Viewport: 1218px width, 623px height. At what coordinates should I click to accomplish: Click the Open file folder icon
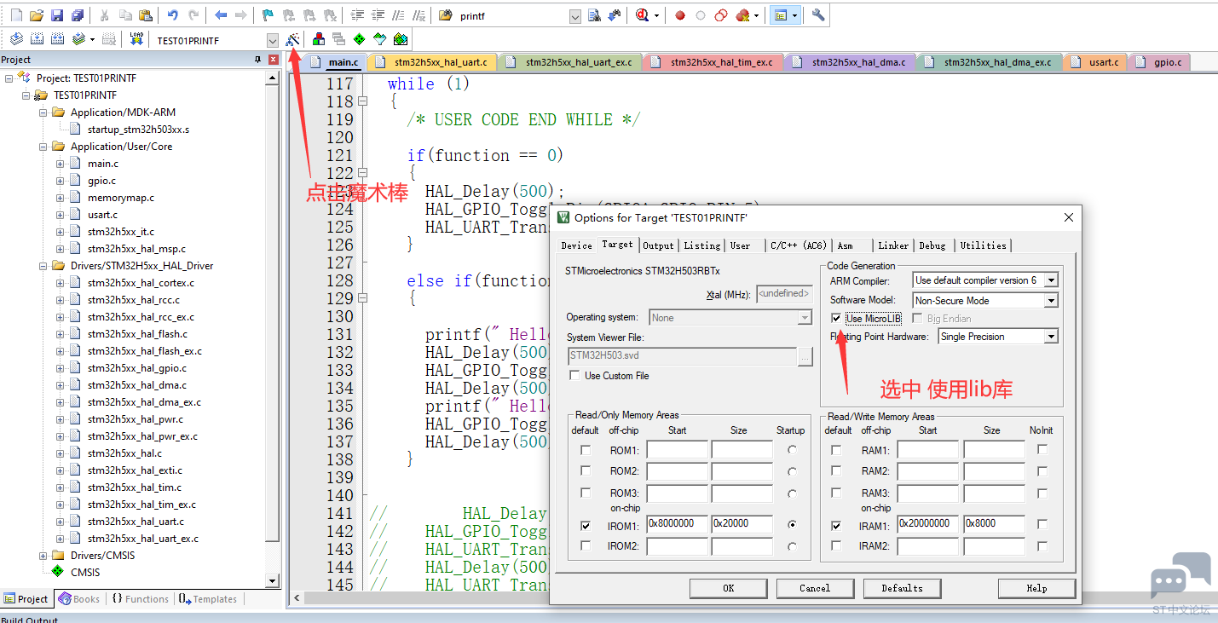click(x=37, y=15)
